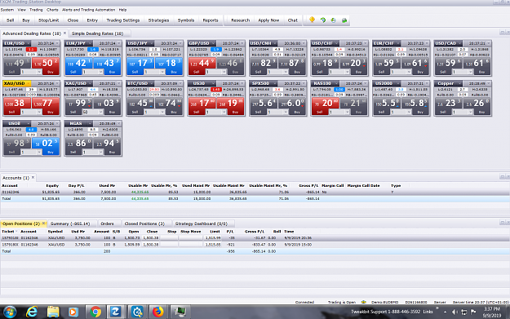This screenshot has width=510, height=319.
Task: Open the System menu
Action: click(x=7, y=10)
